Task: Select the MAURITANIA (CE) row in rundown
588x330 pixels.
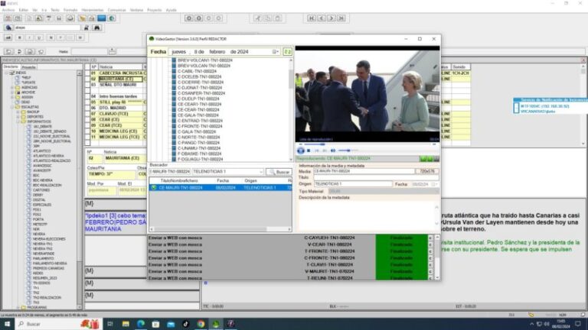Action: (x=116, y=79)
